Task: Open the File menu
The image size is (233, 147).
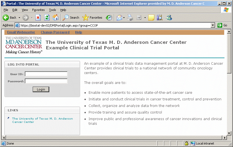Action: [6, 10]
